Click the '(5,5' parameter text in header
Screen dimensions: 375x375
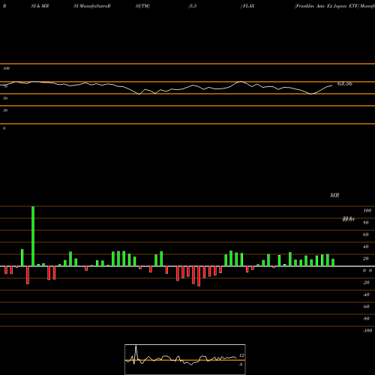[193, 6]
